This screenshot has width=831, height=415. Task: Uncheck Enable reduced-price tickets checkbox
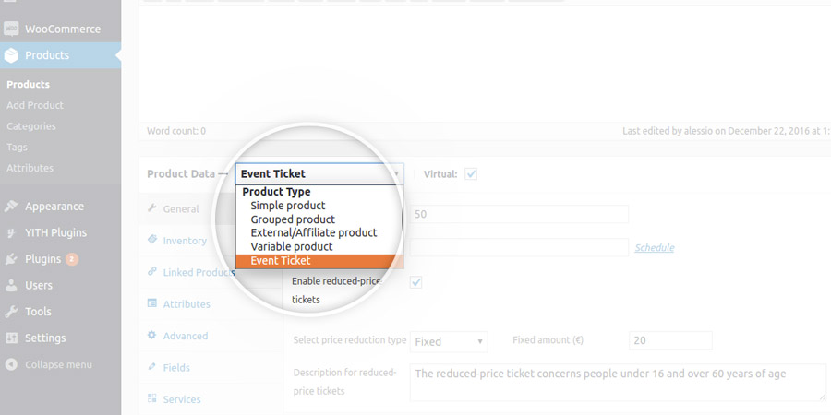click(416, 282)
